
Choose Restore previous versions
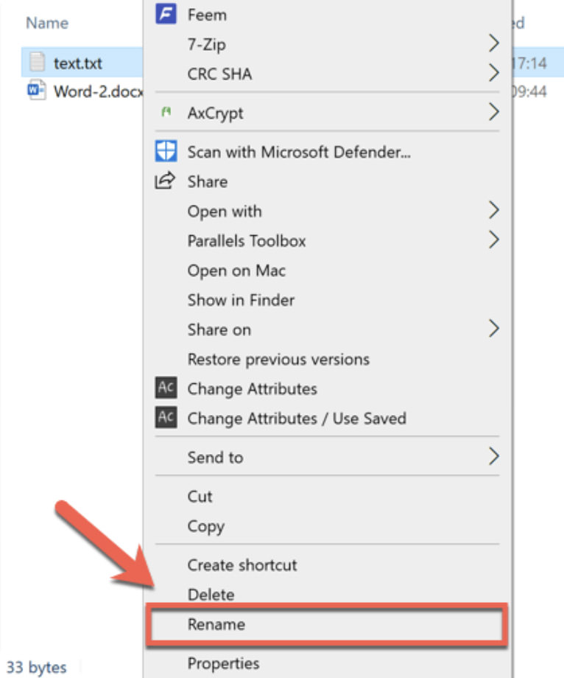(278, 359)
